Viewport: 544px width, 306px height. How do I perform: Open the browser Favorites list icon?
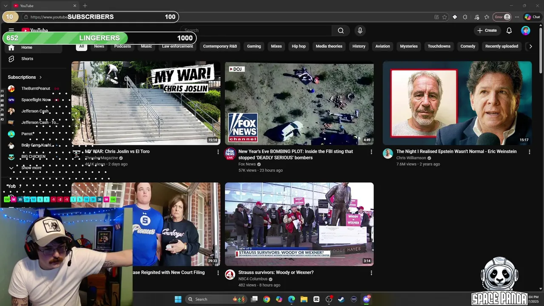487,17
